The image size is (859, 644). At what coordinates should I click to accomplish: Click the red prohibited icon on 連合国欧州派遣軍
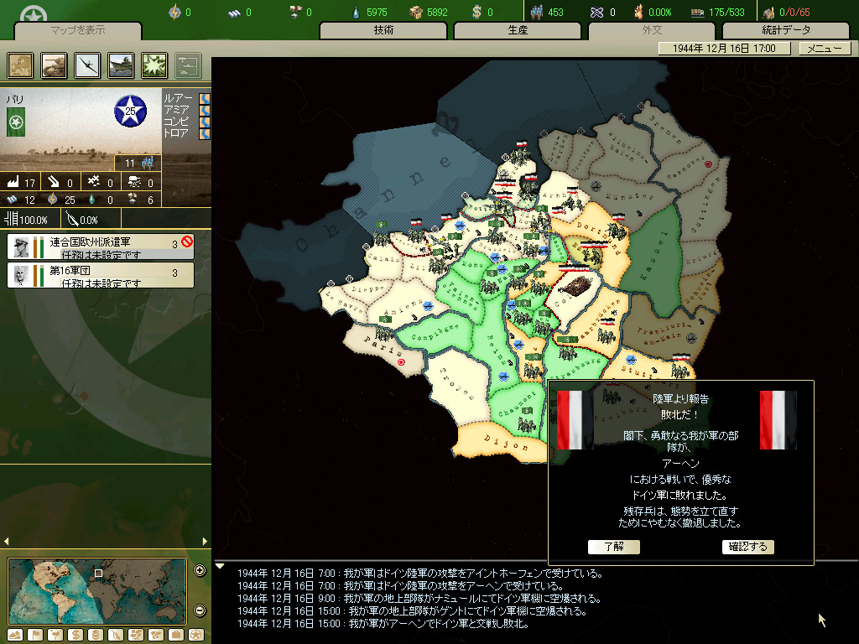[x=187, y=241]
